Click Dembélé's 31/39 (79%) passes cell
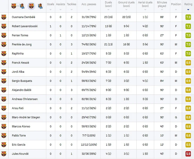 89,17
